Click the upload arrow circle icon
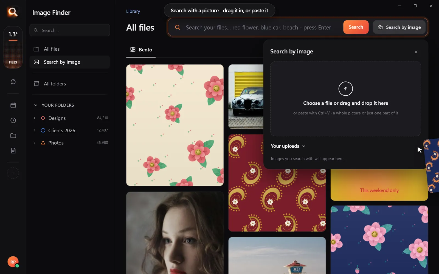This screenshot has width=439, height=274. pyautogui.click(x=345, y=89)
